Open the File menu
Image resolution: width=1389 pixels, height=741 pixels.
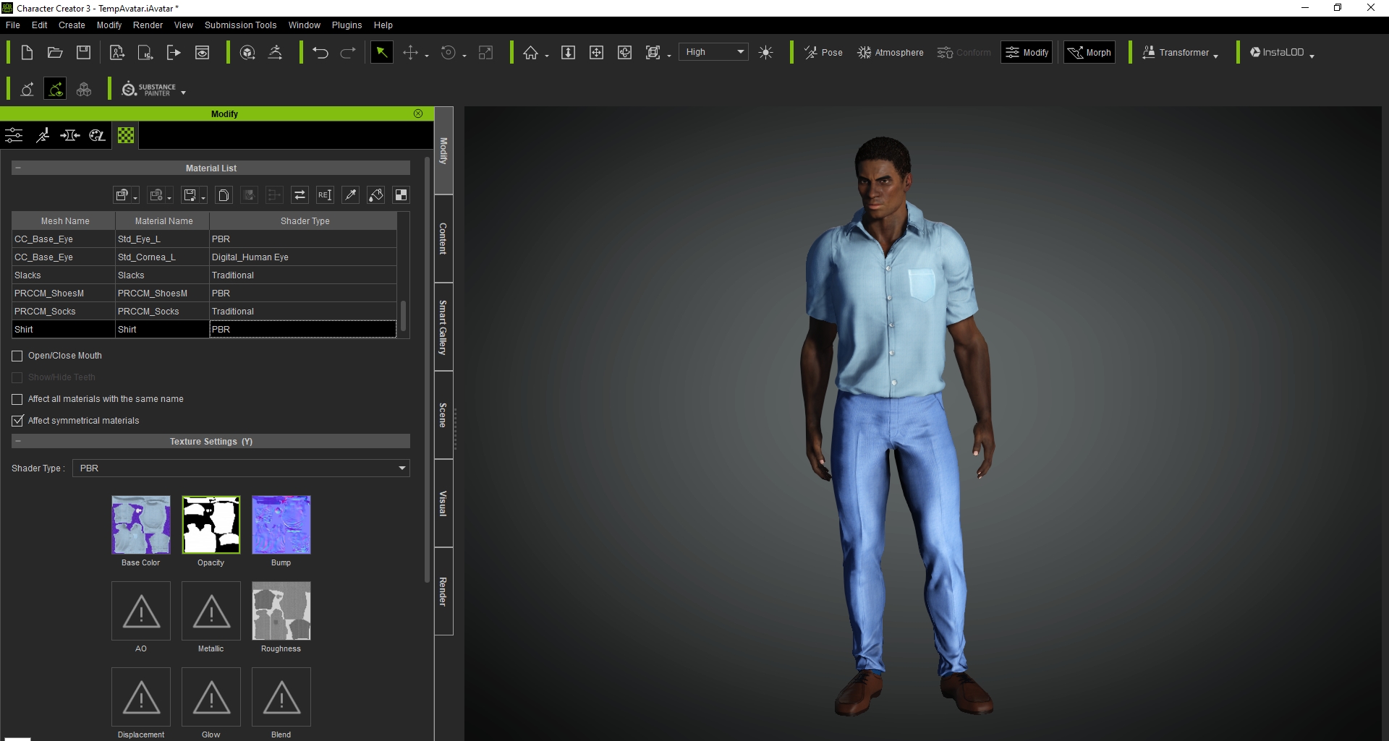[13, 25]
